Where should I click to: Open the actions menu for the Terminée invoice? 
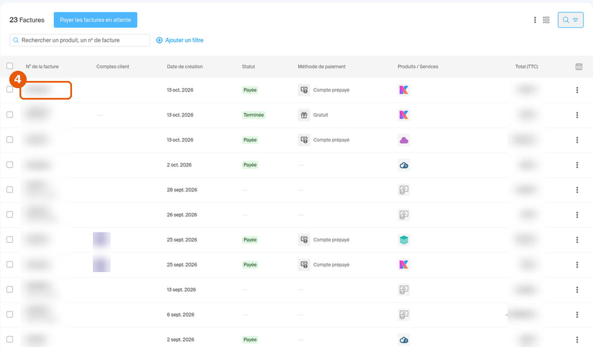pos(577,115)
